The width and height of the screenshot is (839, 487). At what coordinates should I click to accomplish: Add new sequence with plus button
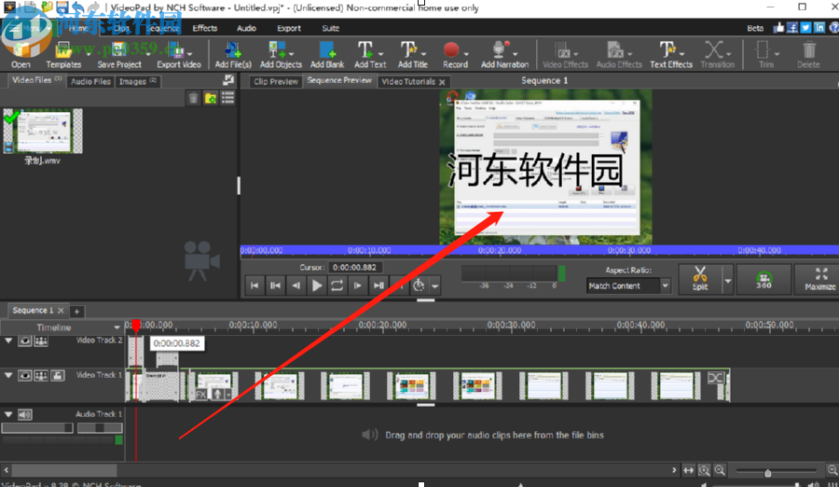pyautogui.click(x=76, y=312)
